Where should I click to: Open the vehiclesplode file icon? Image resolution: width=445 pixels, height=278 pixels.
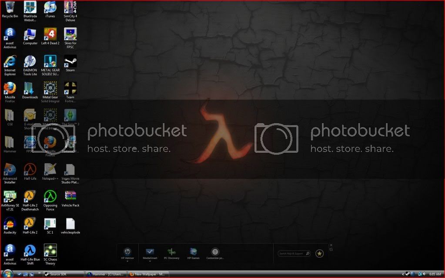(70, 225)
